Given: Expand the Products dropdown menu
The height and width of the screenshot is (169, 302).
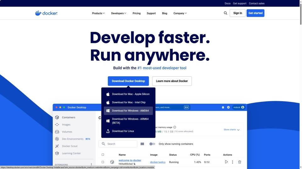Looking at the screenshot, I should tap(98, 13).
